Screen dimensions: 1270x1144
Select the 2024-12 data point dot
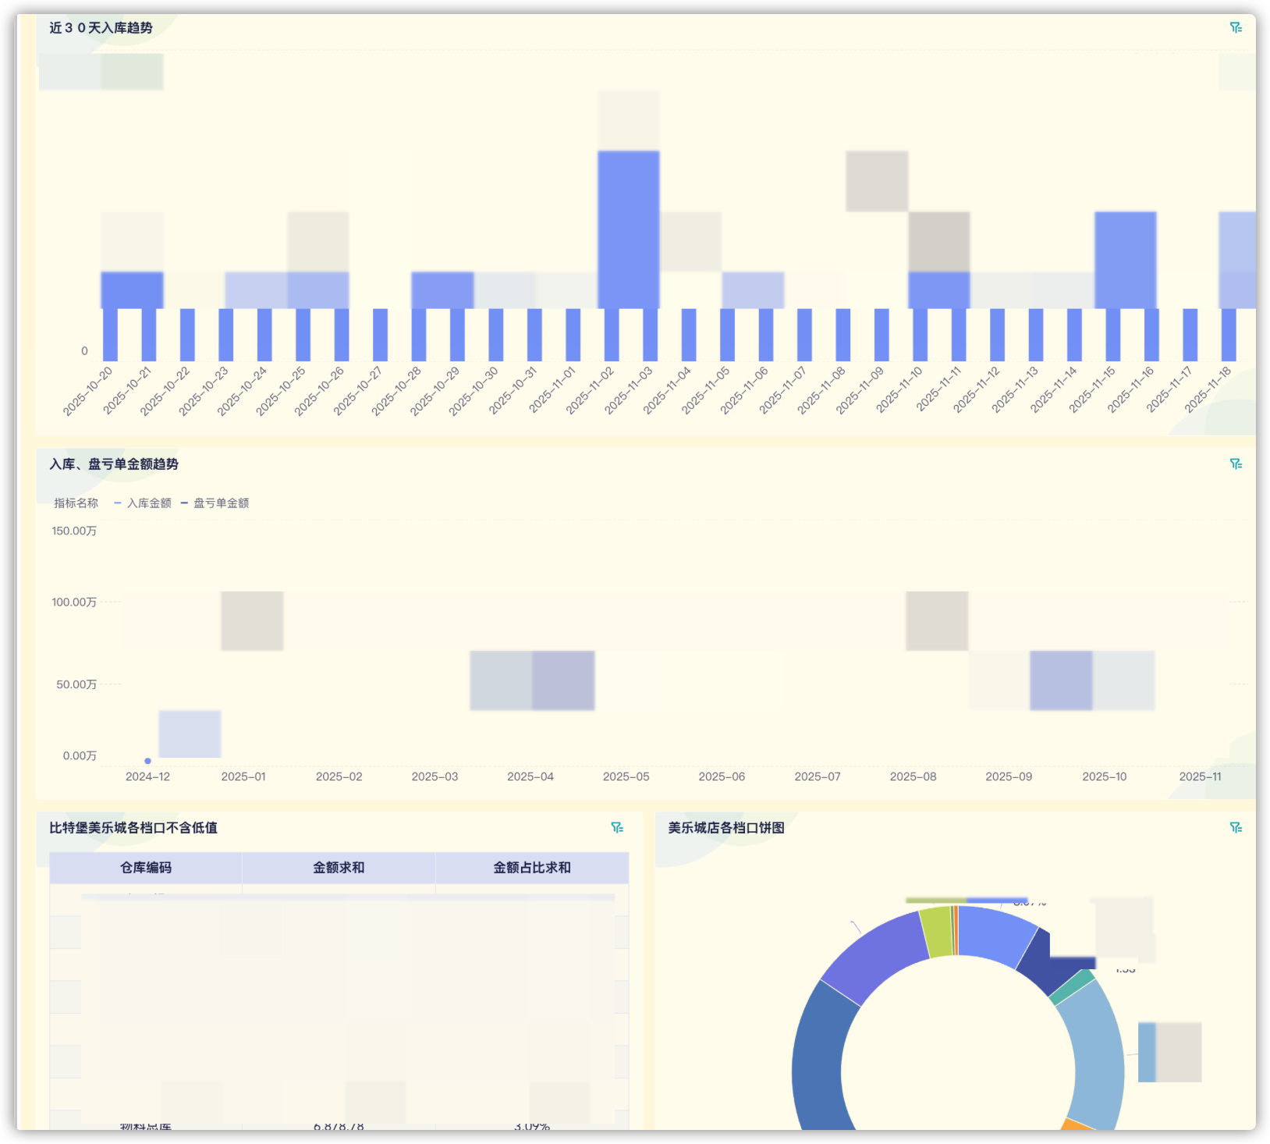[x=147, y=761]
